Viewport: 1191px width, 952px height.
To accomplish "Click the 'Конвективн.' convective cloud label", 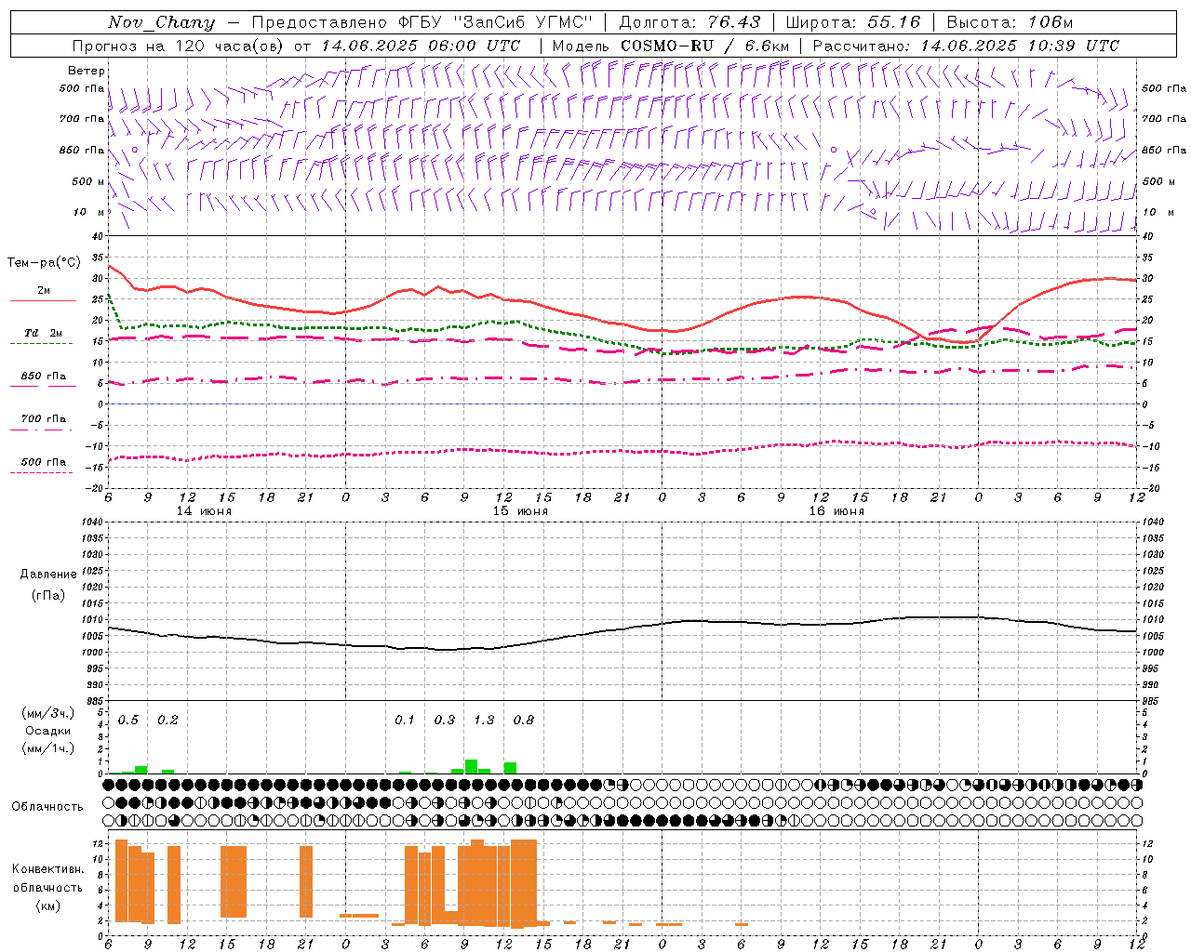I will click(48, 869).
